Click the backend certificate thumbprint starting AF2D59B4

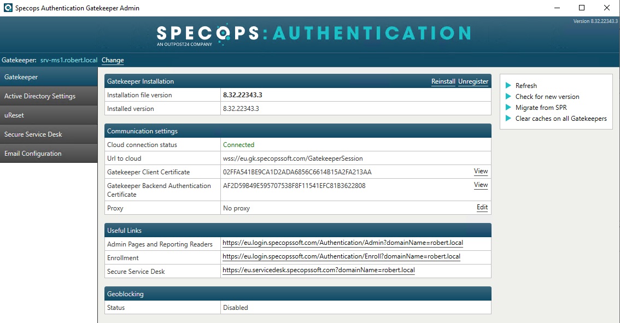294,185
